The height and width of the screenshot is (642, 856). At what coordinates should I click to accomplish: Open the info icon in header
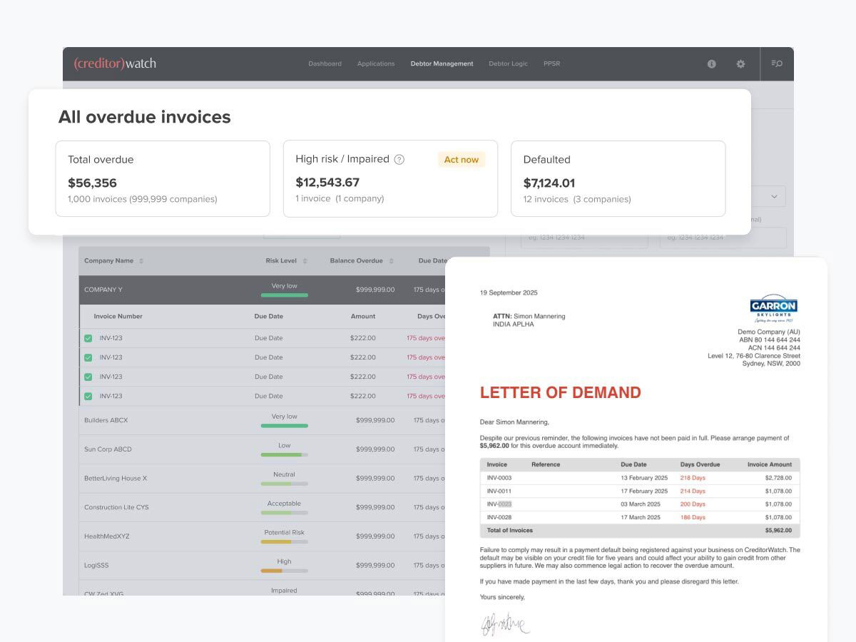click(711, 63)
